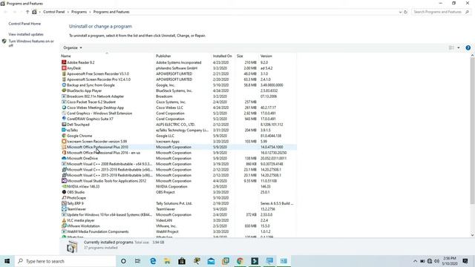Click the Tally.ERP 9 program icon
The image size is (475, 267).
64,203
